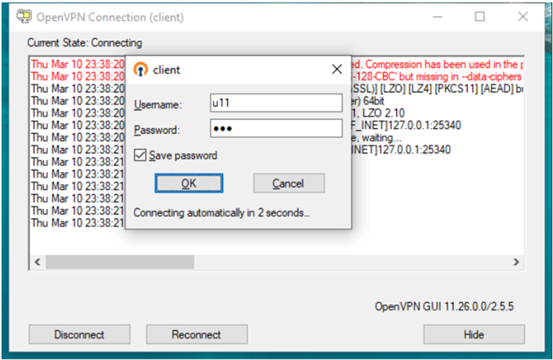Click into the Username field
The height and width of the screenshot is (360, 553).
[x=276, y=103]
